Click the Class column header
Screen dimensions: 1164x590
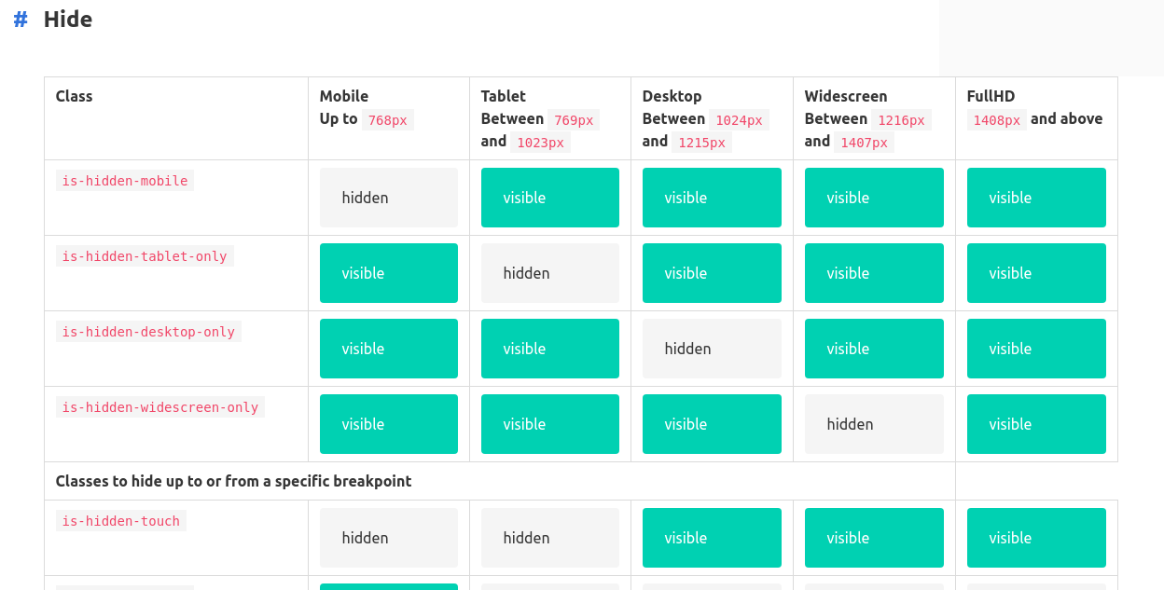(x=75, y=96)
